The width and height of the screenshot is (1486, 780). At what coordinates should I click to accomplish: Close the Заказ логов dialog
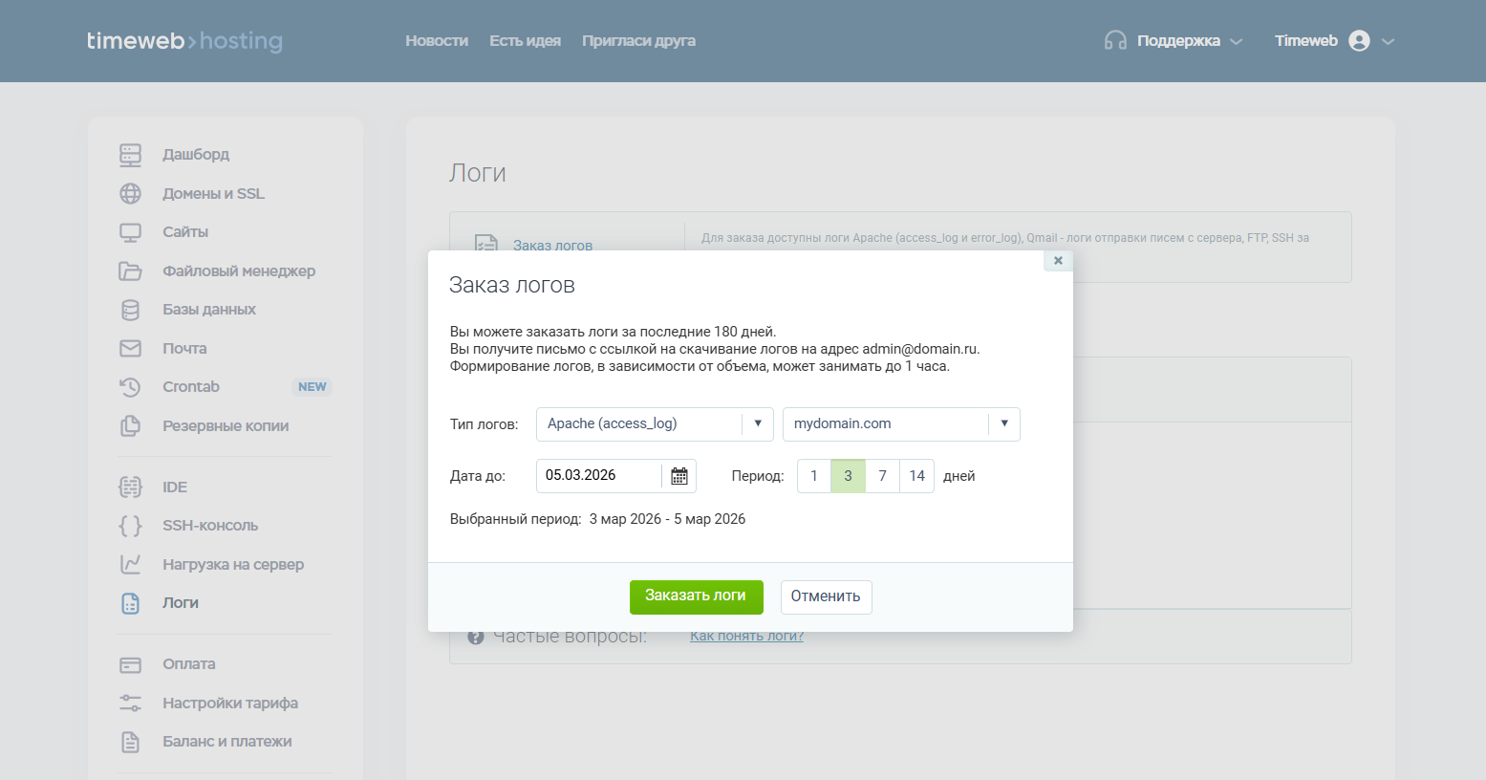(1058, 260)
